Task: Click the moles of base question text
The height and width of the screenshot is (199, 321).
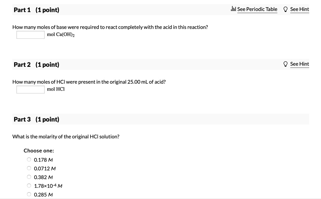Action: tap(109, 27)
